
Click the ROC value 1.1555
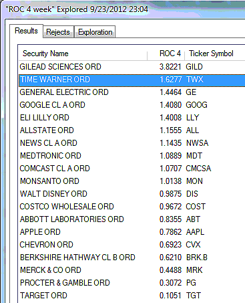pos(170,130)
